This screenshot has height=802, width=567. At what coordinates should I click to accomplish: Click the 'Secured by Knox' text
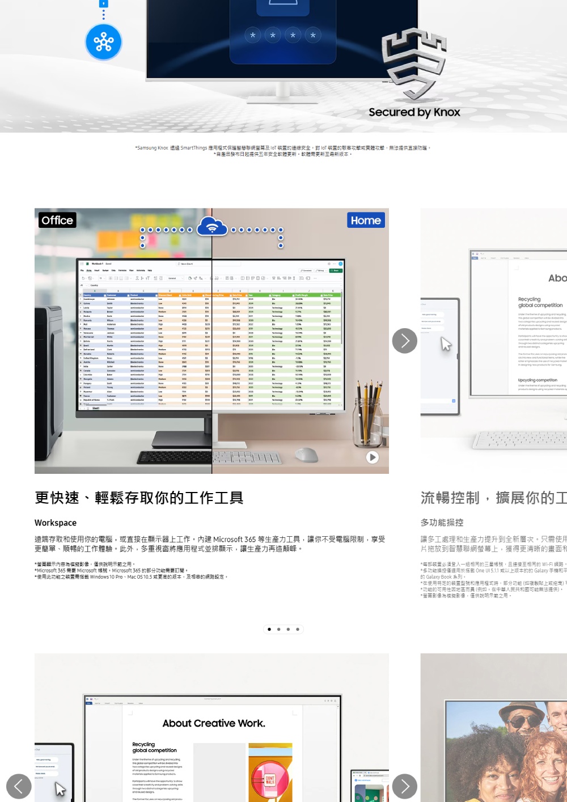coord(414,112)
